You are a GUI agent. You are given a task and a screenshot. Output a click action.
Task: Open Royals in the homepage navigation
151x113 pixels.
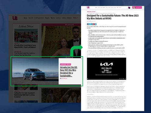click(x=47, y=18)
